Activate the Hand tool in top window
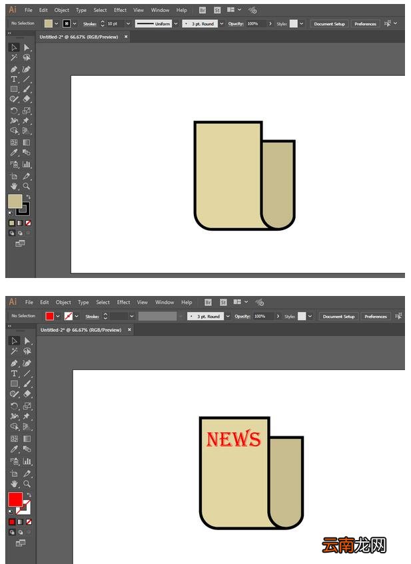The image size is (411, 564). pos(14,186)
